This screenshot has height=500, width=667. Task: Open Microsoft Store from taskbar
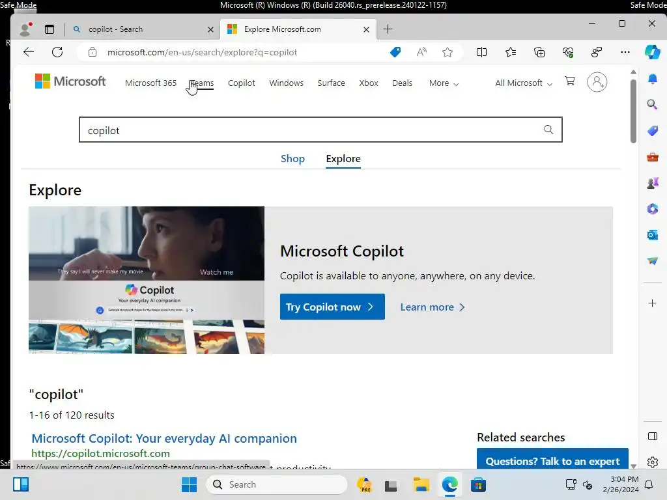pyautogui.click(x=478, y=484)
